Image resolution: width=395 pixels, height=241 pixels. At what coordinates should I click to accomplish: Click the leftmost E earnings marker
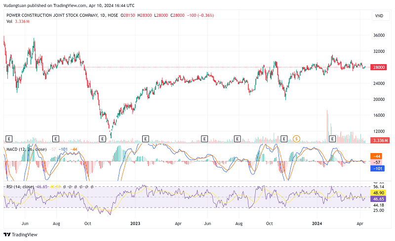tap(8, 139)
